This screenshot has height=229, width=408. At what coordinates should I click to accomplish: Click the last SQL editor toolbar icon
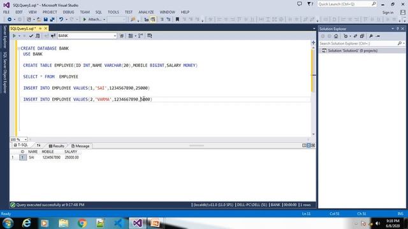(150, 36)
